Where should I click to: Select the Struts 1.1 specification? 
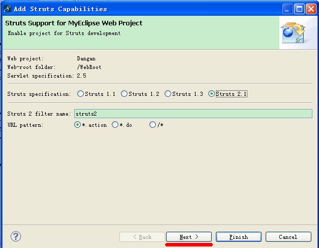(96, 94)
